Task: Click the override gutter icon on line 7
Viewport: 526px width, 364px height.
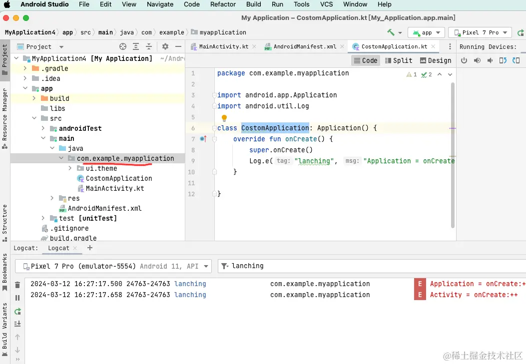Action: coord(203,139)
